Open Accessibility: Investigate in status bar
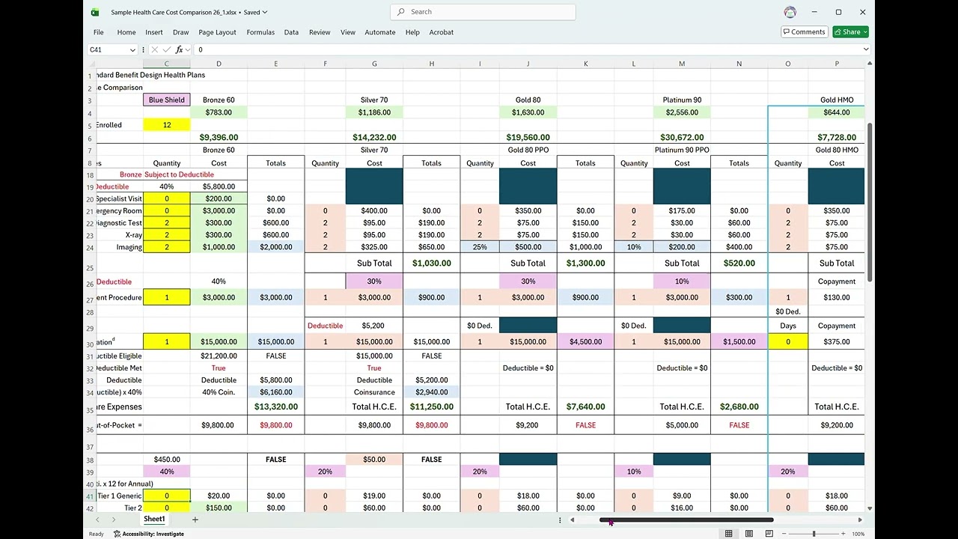This screenshot has width=958, height=539. tap(149, 534)
